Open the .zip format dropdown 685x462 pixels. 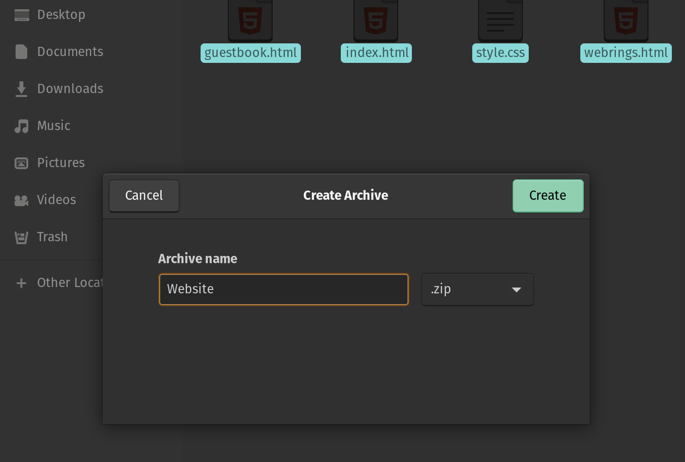pyautogui.click(x=477, y=289)
